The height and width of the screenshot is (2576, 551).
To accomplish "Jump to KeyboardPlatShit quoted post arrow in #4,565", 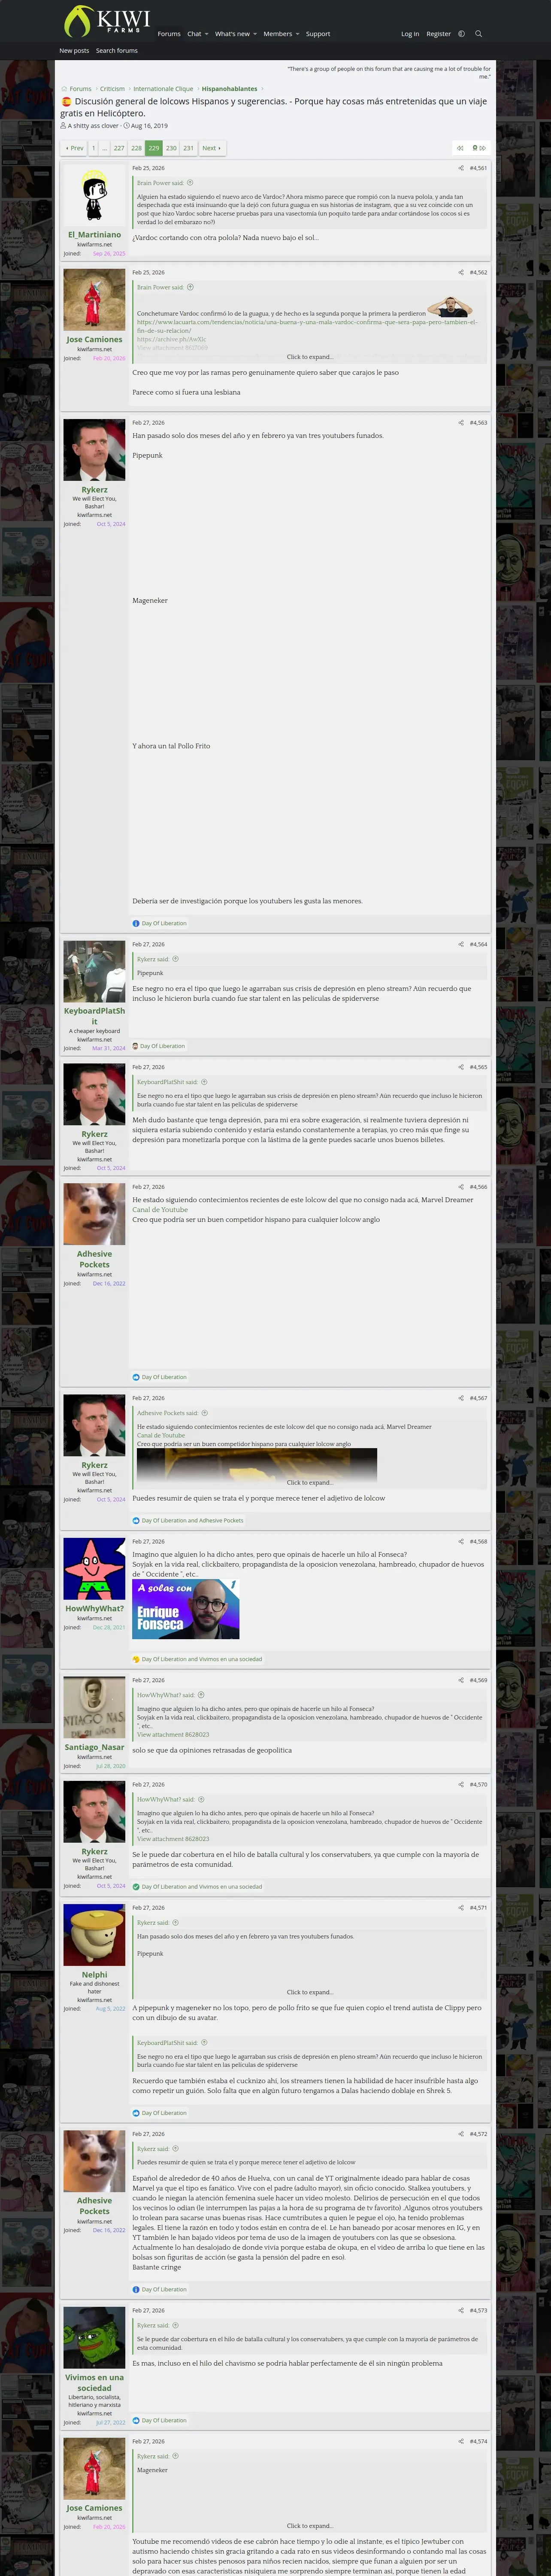I will 204,1082.
